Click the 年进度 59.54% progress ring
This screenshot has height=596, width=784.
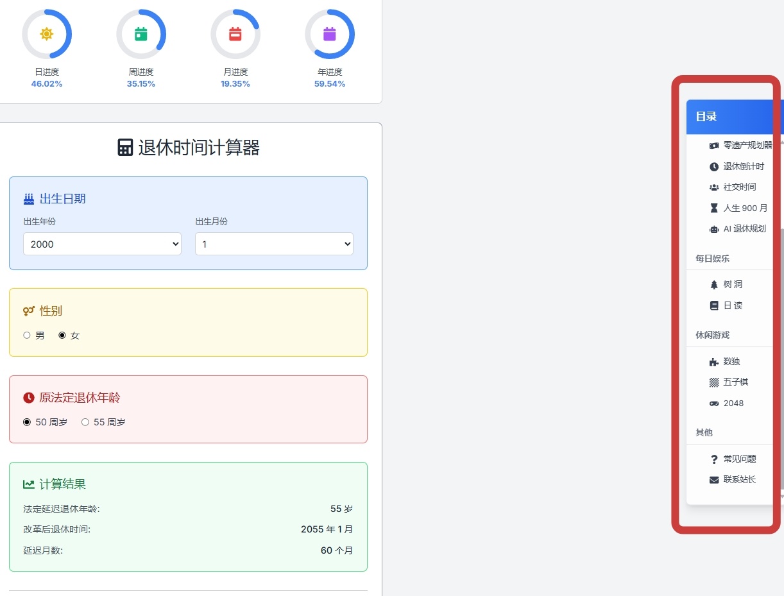pyautogui.click(x=330, y=34)
